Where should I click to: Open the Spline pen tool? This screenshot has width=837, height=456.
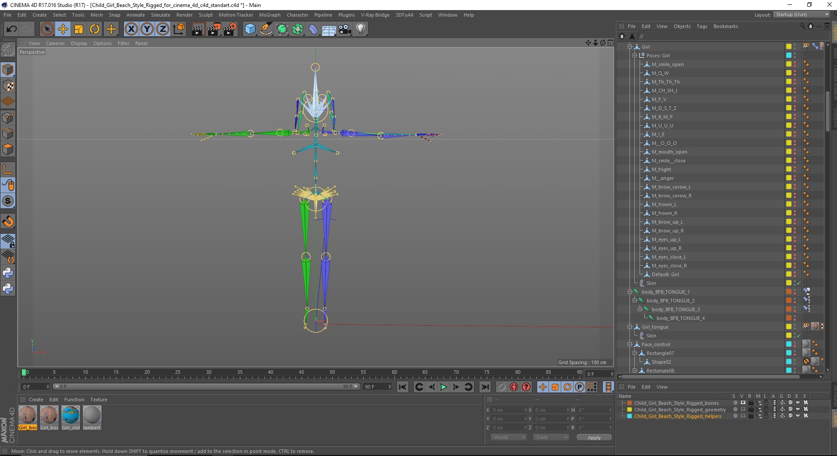[266, 29]
